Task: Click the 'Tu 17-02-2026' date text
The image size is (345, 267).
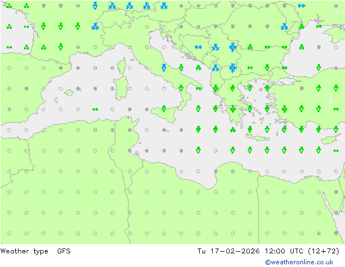Action: click(x=229, y=251)
